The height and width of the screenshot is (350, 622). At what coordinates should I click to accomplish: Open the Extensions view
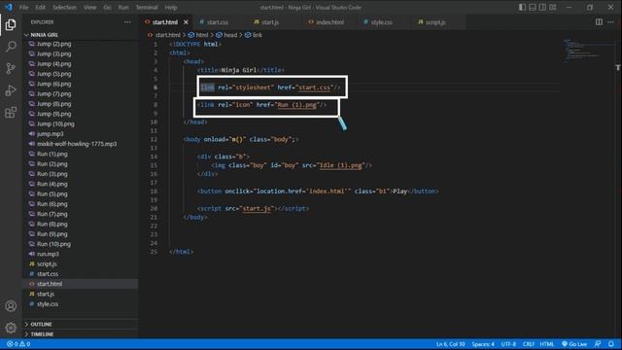(x=11, y=113)
